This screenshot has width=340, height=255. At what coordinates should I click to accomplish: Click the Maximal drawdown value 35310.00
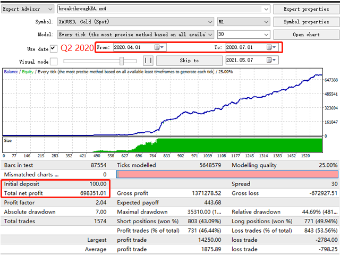click(204, 212)
